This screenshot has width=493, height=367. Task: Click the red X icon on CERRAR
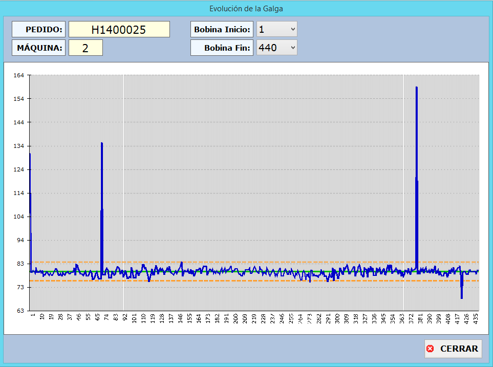430,349
